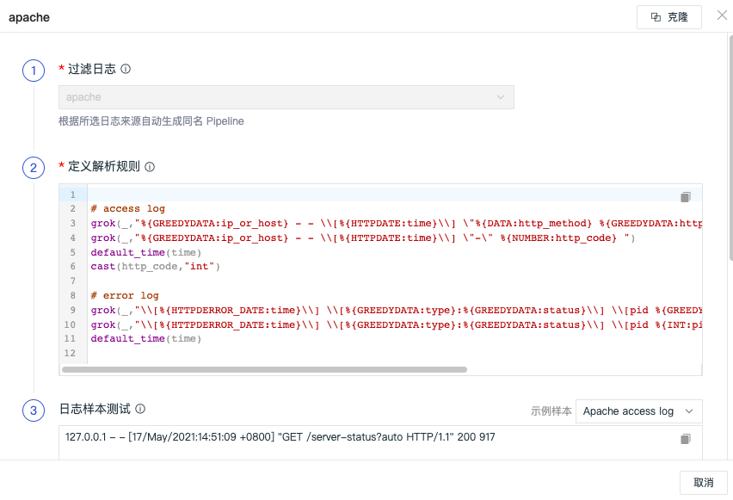Click info icon beside 定义解析规则
The height and width of the screenshot is (500, 733).
click(x=150, y=166)
